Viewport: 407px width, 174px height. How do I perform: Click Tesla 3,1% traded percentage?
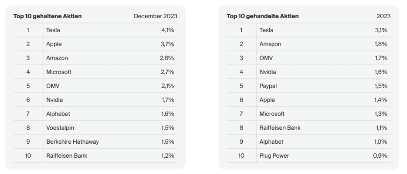tap(381, 30)
